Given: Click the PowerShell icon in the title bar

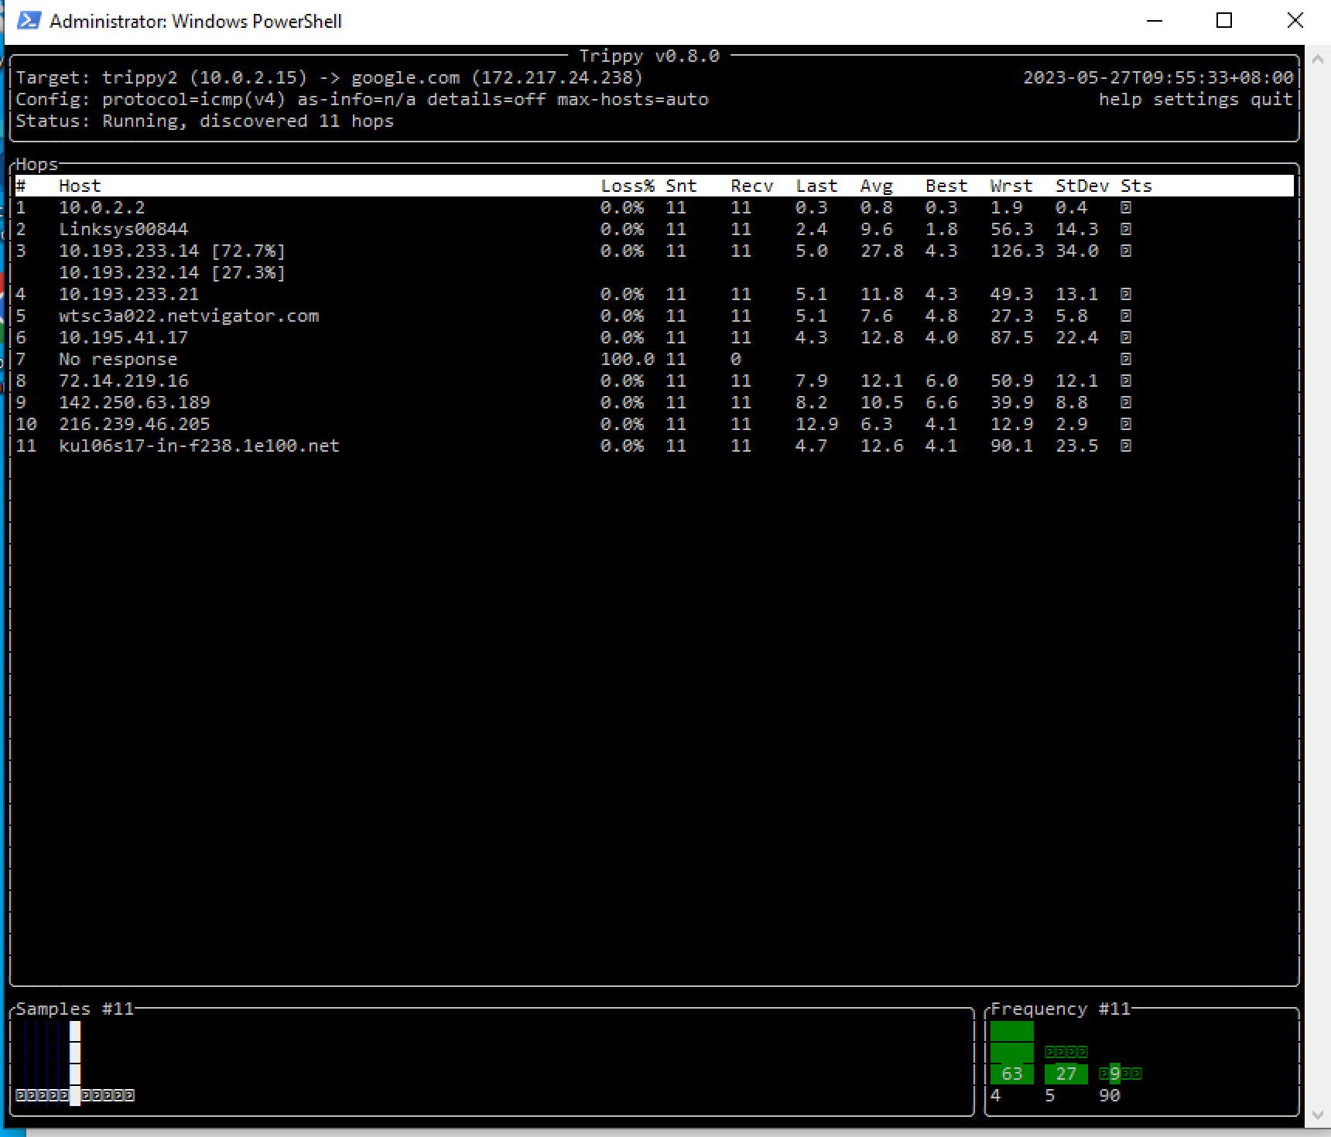Looking at the screenshot, I should pyautogui.click(x=29, y=21).
